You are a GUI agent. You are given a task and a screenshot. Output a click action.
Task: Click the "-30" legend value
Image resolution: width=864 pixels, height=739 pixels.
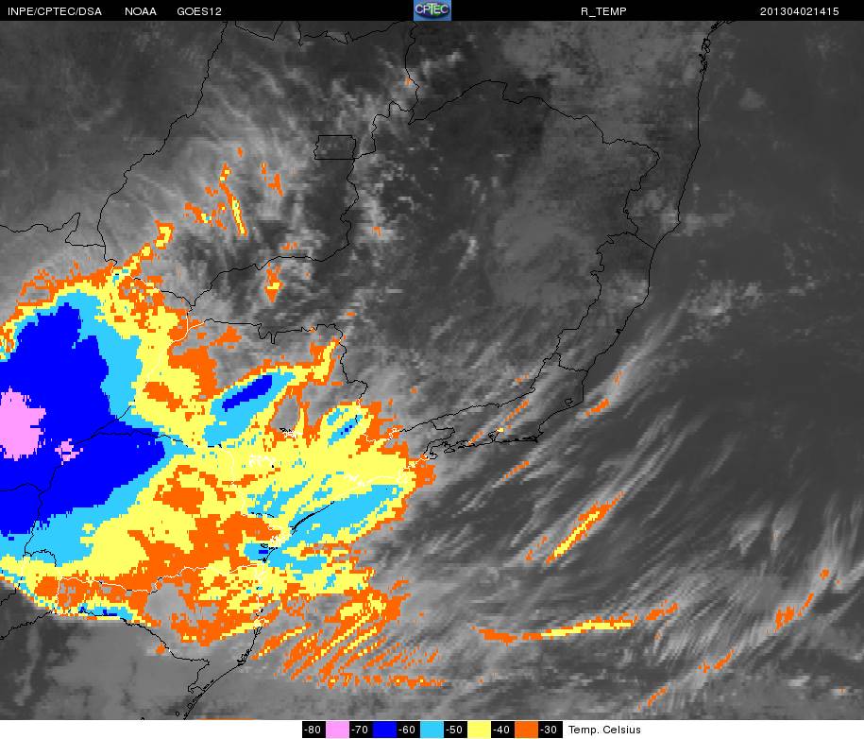click(550, 730)
